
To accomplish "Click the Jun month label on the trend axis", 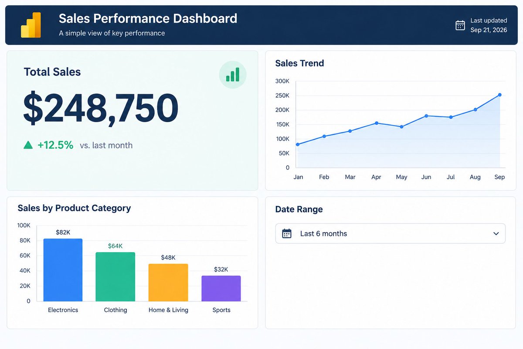I will 426,177.
